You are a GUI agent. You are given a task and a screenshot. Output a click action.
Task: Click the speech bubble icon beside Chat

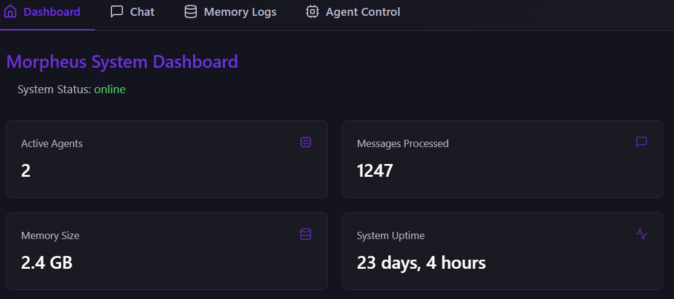[x=116, y=11]
